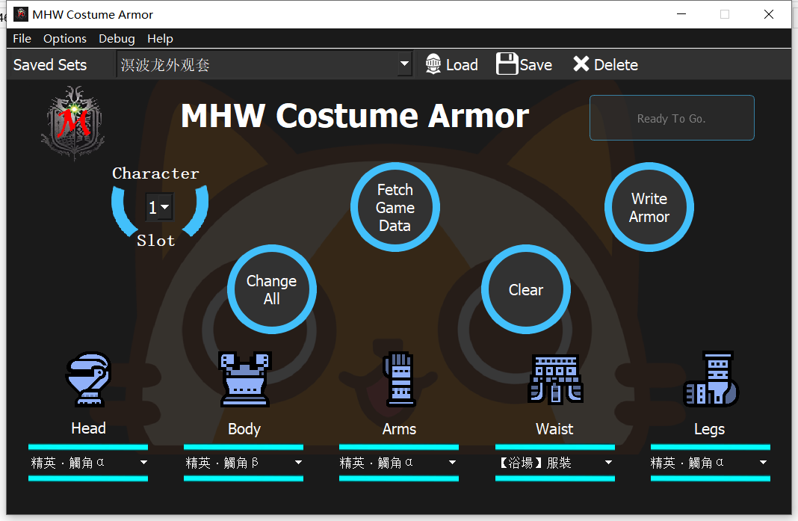This screenshot has height=521, width=798.
Task: Click the Head helmet armor icon
Action: point(88,379)
